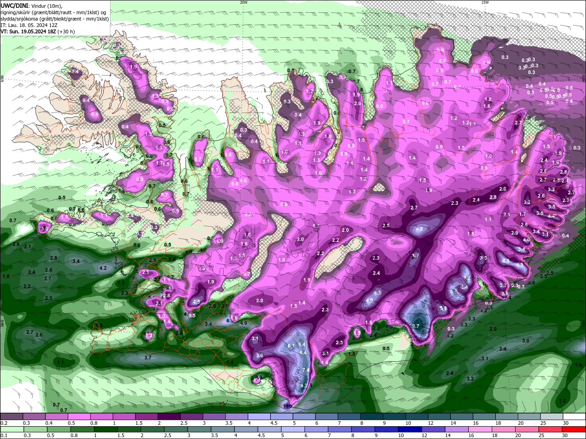The height and width of the screenshot is (439, 586).
Task: Pick the darkest green swatch labeled 1 in lower legend row
Action: (x=105, y=429)
